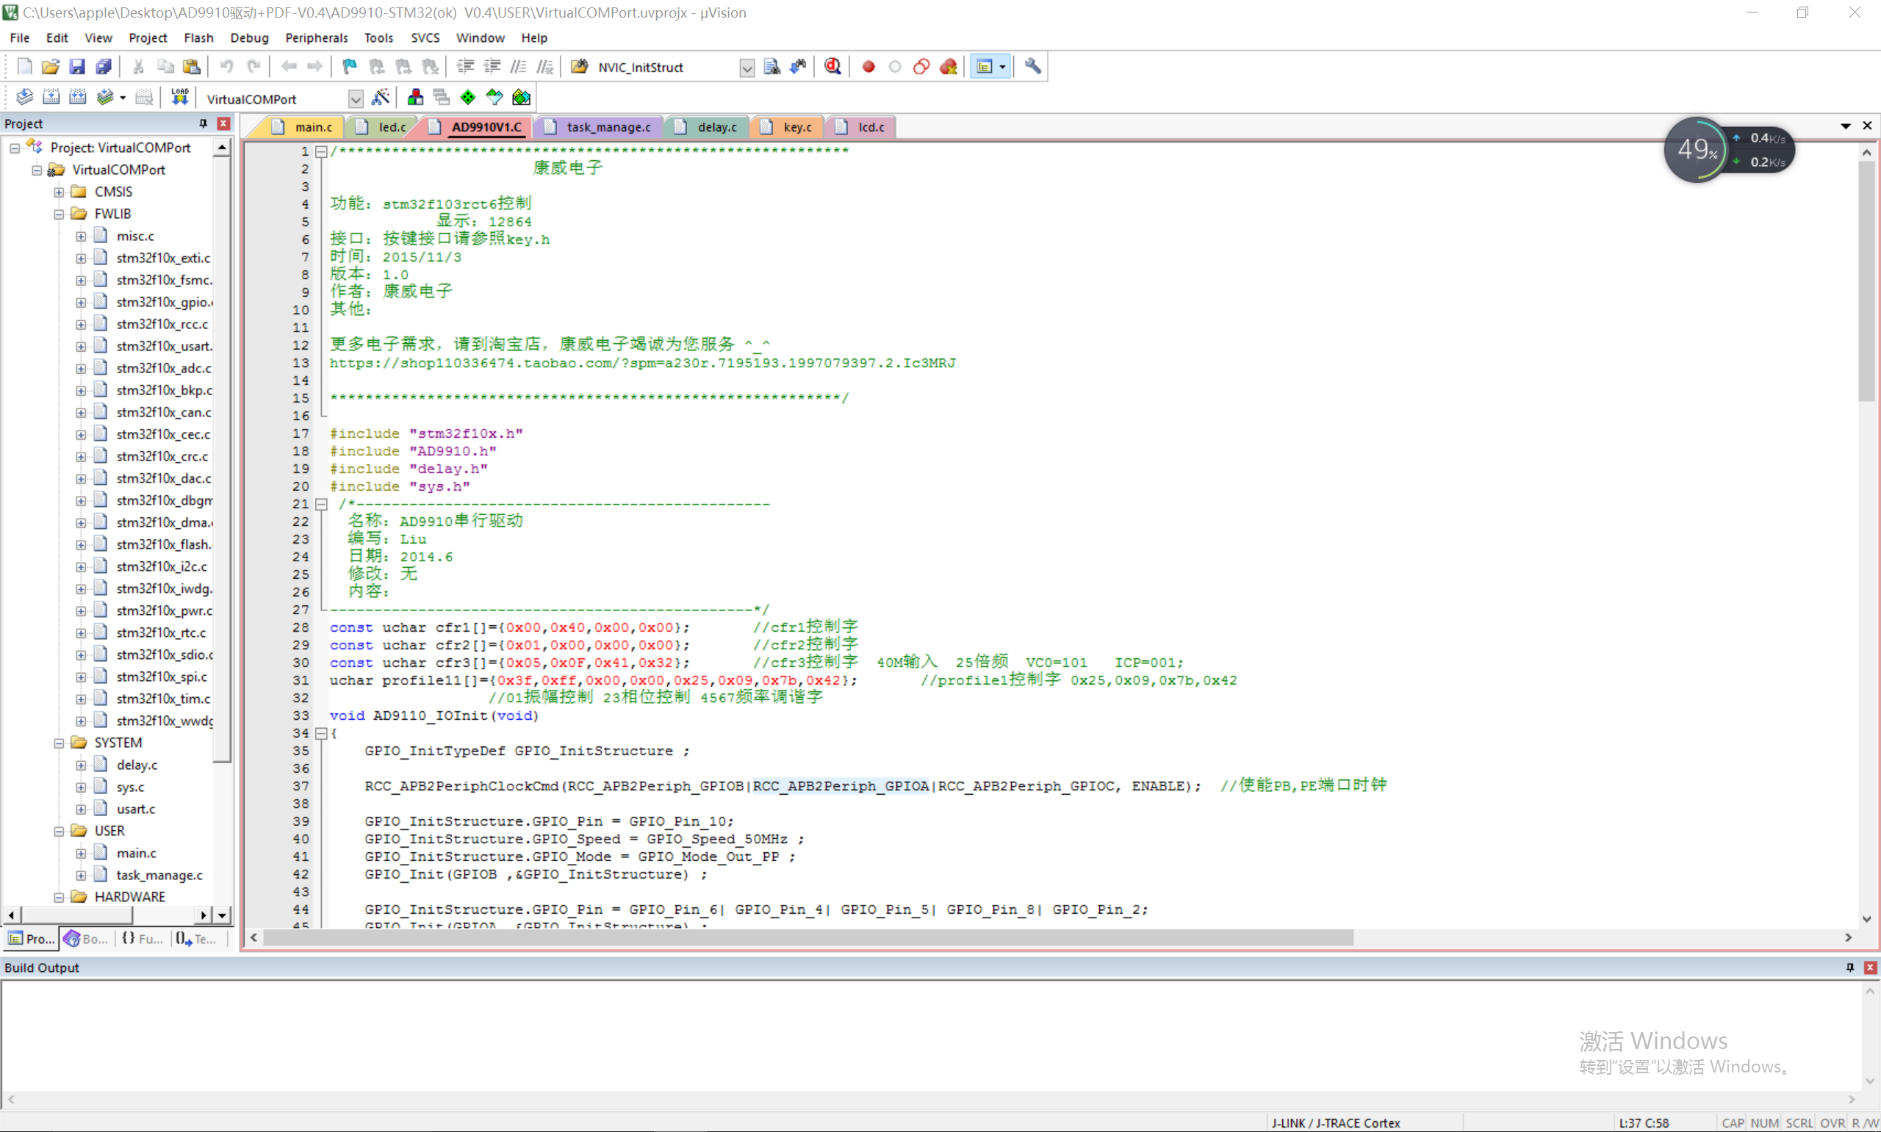Screen dimensions: 1881x1132
Task: Select Software Packs icon
Action: click(495, 98)
